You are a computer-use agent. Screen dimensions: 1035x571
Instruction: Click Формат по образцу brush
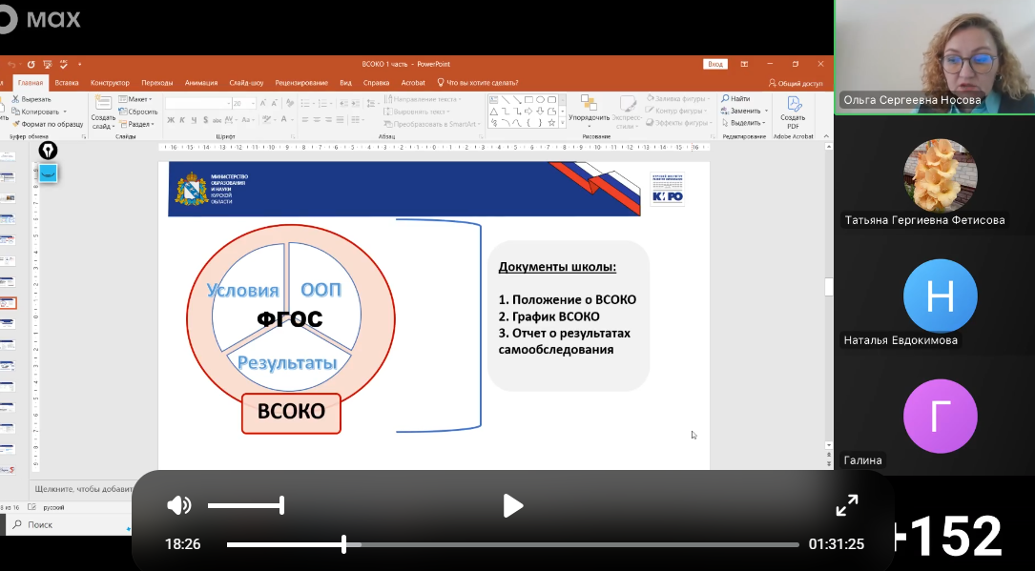tap(48, 124)
